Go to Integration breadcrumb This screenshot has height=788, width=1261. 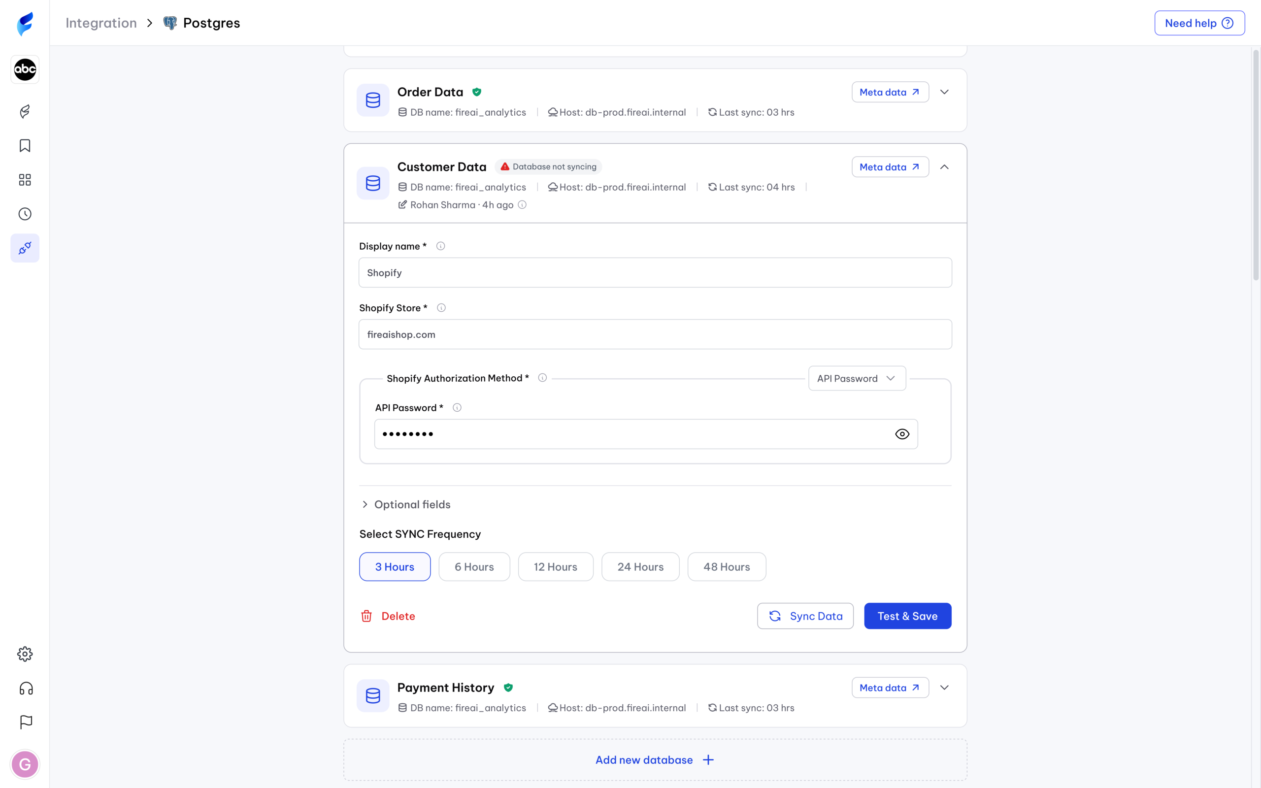pyautogui.click(x=101, y=23)
